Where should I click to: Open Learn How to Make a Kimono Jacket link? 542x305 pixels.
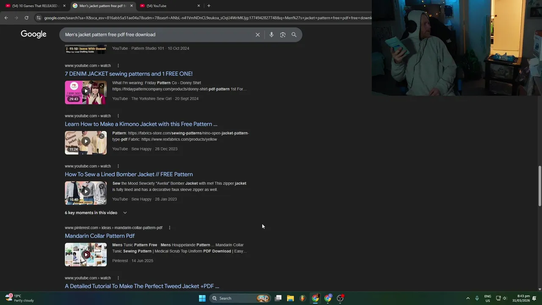141,124
